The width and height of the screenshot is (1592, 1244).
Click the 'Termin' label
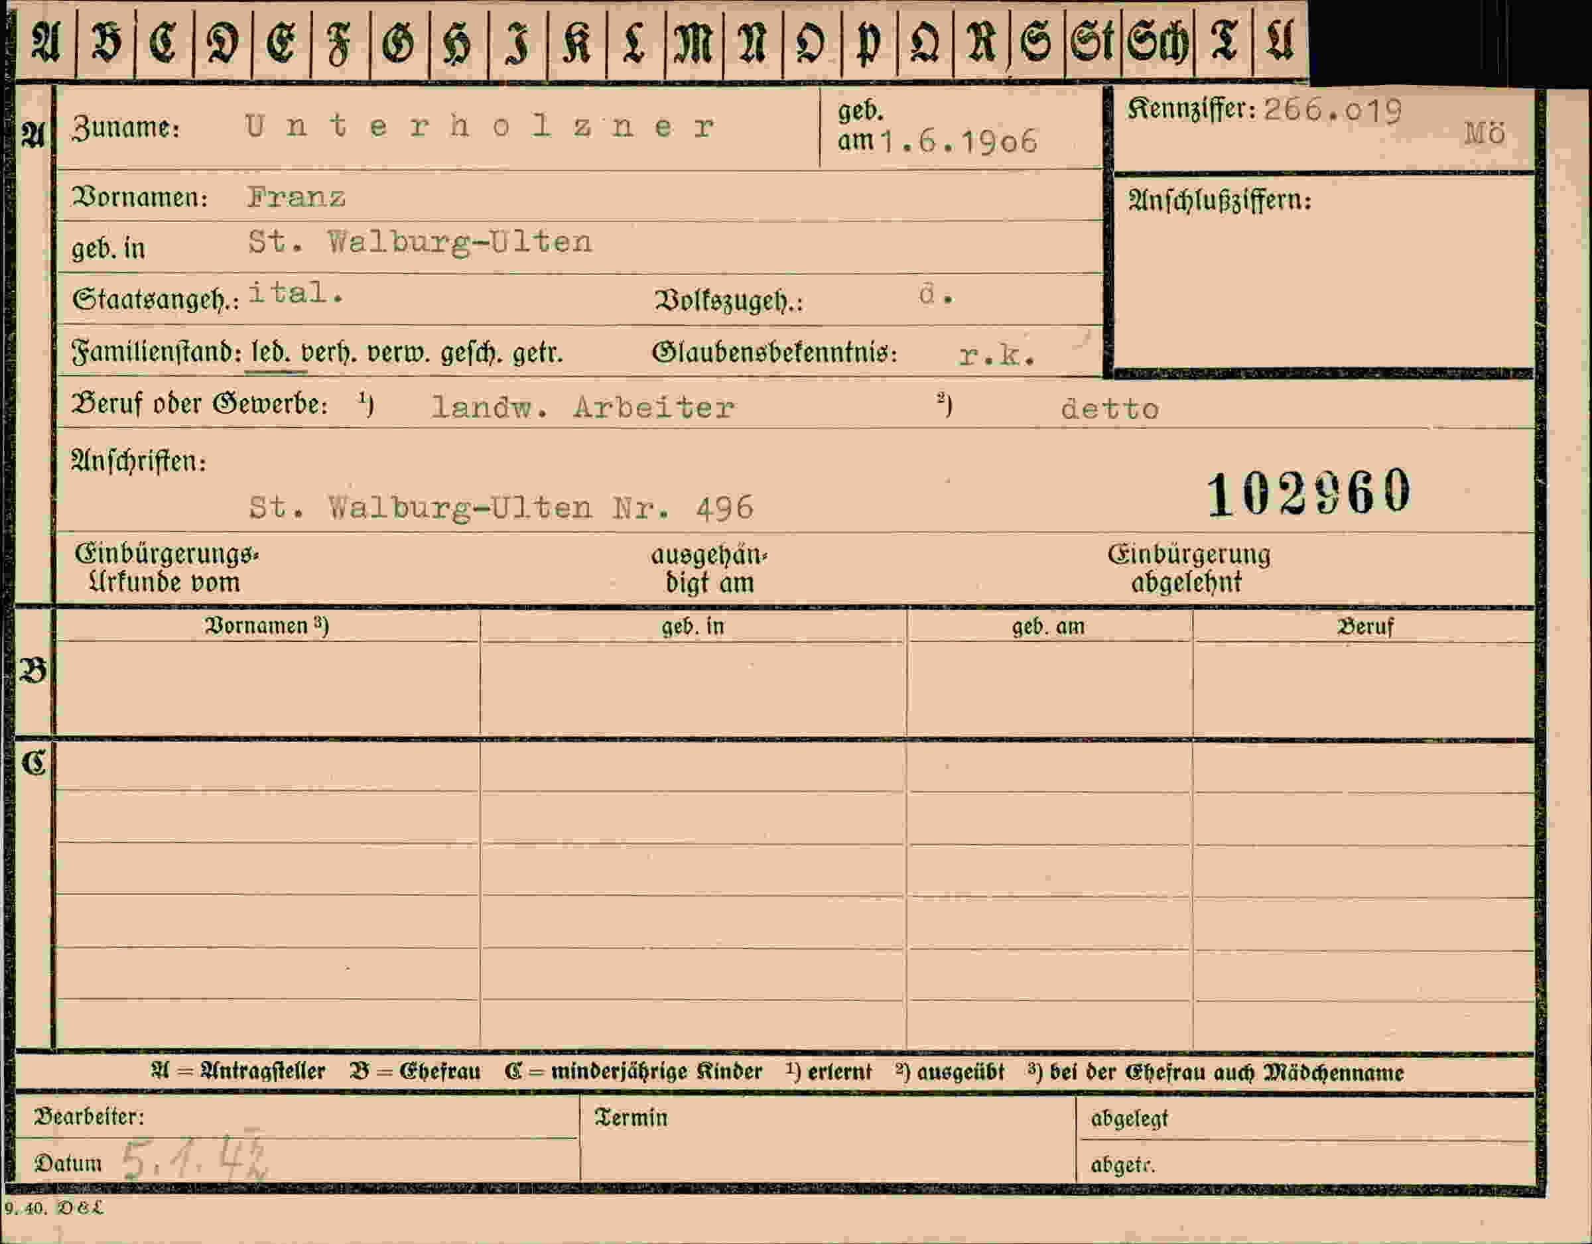[x=631, y=1117]
